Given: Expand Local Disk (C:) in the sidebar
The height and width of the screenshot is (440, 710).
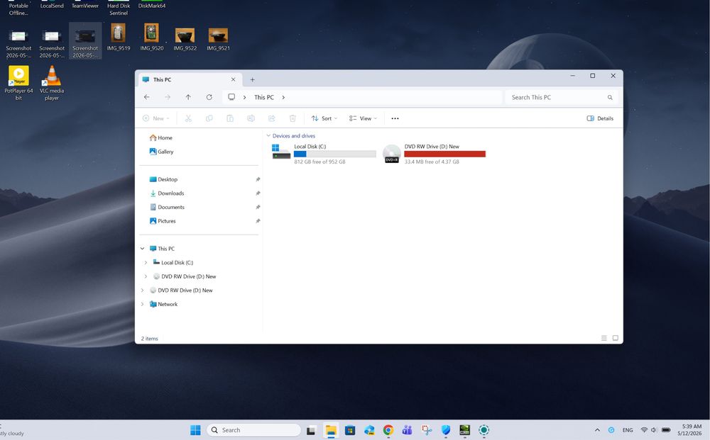Looking at the screenshot, I should click(146, 262).
